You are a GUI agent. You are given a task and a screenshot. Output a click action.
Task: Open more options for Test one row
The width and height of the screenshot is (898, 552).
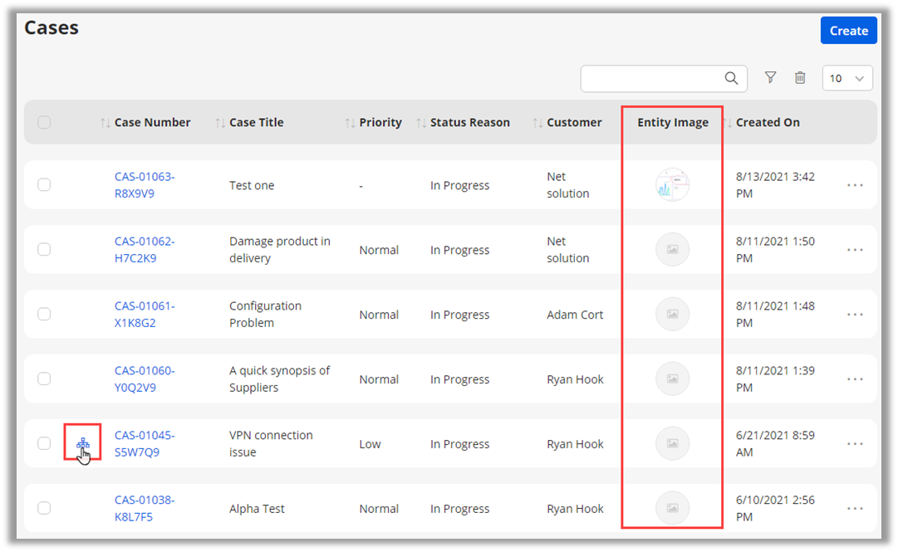[855, 185]
